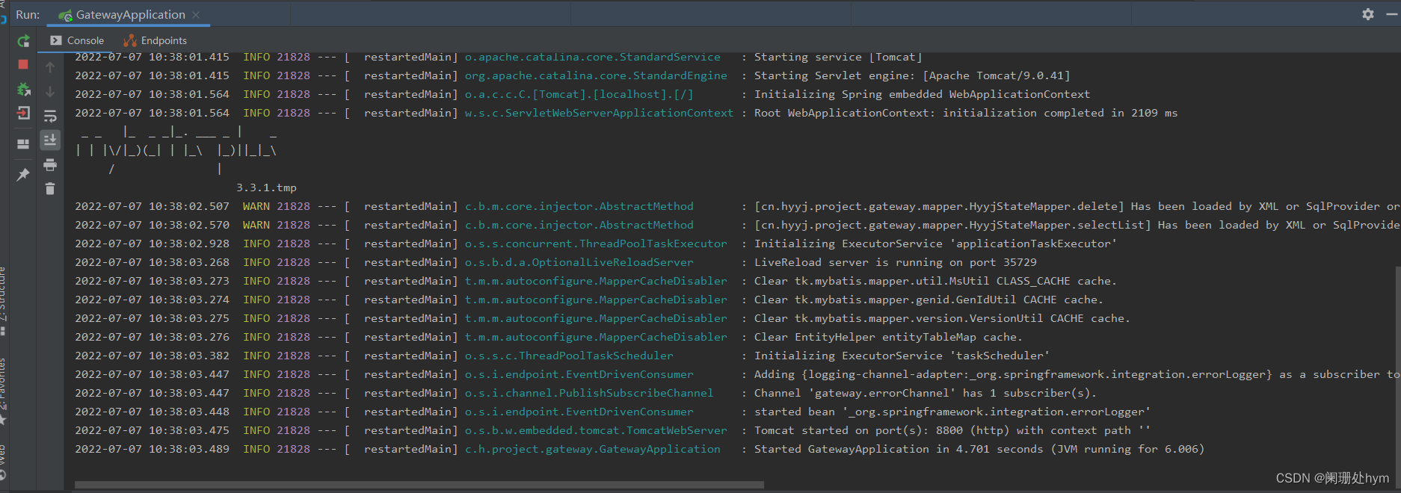Rerun GatewayApplication with the green rerun icon
Viewport: 1401px width, 493px height.
(23, 41)
